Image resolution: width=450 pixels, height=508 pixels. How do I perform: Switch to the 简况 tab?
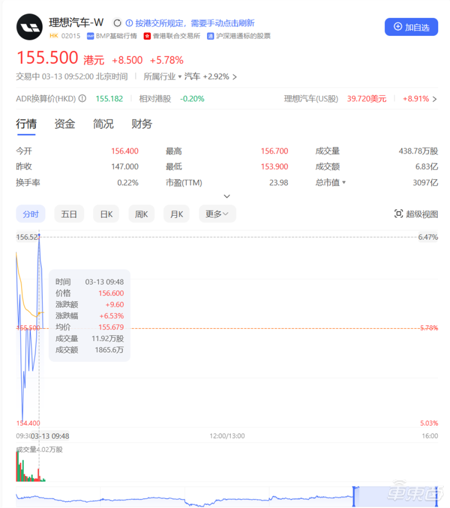pos(103,124)
